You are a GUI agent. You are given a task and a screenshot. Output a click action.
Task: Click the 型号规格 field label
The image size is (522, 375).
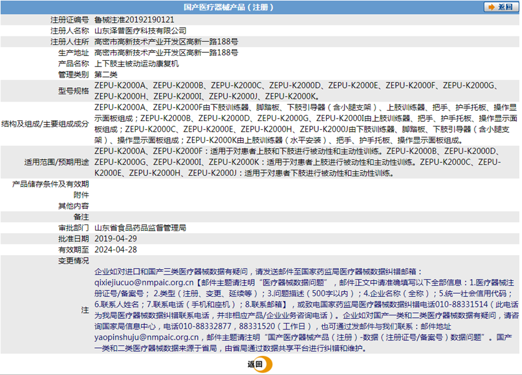pyautogui.click(x=74, y=91)
